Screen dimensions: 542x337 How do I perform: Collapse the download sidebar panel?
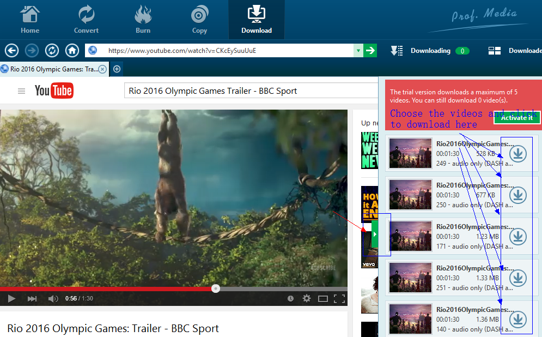[375, 234]
